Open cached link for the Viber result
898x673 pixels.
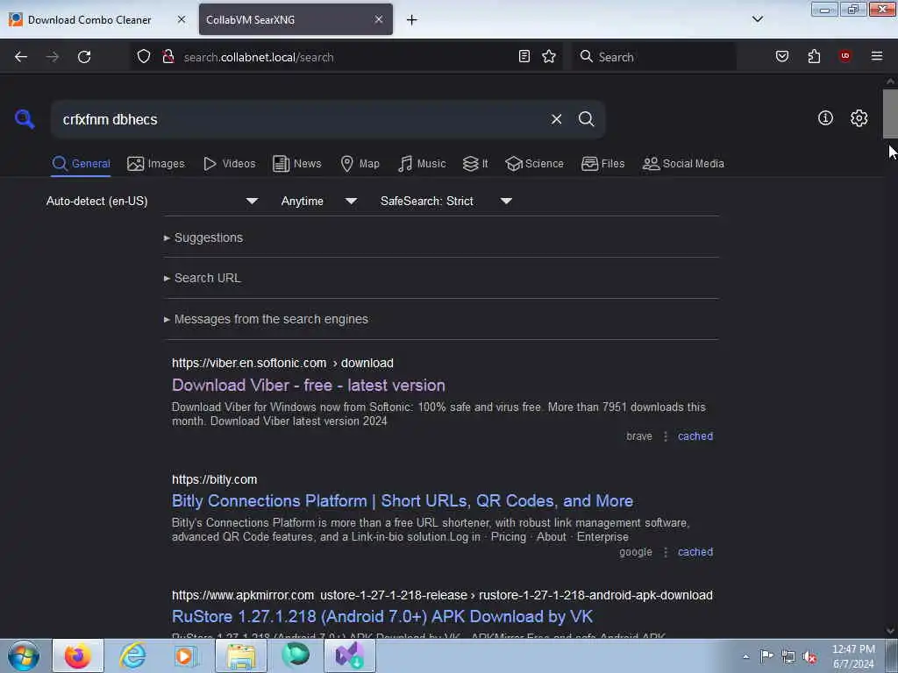pyautogui.click(x=695, y=436)
